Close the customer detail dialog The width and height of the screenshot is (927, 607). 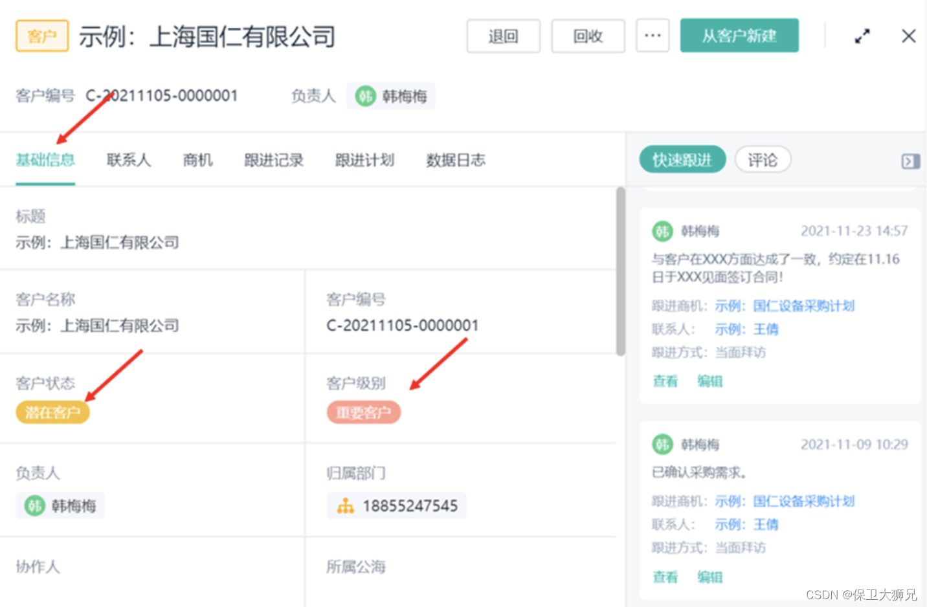tap(909, 36)
